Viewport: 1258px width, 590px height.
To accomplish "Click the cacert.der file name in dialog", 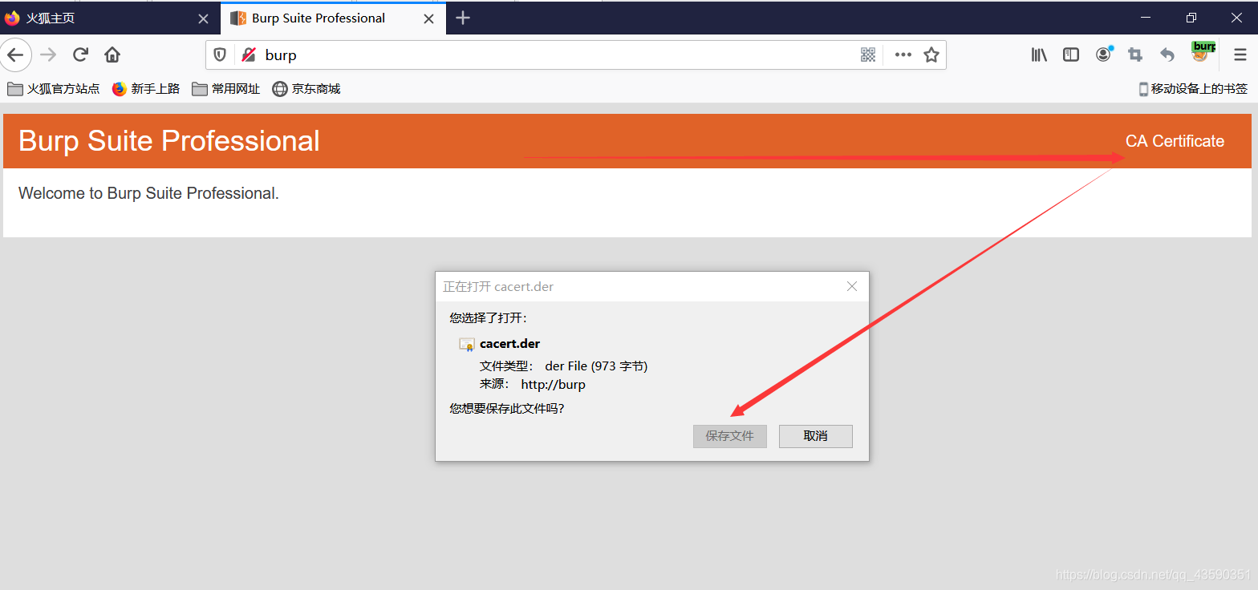I will 509,344.
